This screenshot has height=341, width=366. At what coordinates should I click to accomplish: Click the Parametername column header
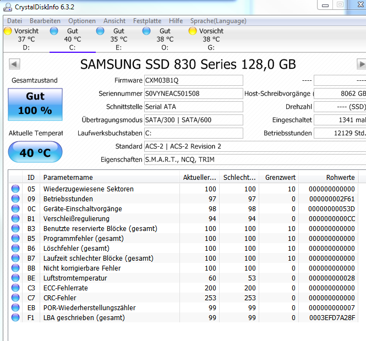click(x=110, y=178)
